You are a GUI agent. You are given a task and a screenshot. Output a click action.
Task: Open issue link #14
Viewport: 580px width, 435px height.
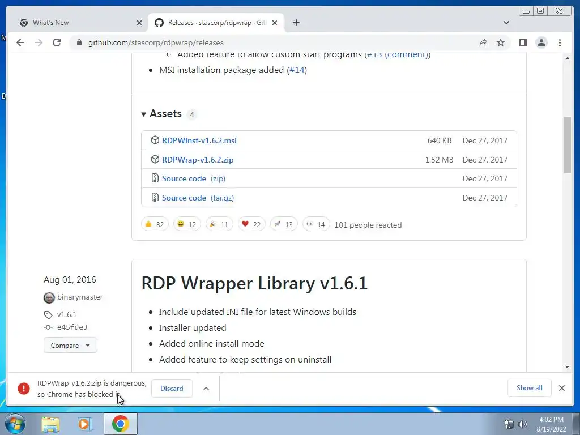pyautogui.click(x=297, y=70)
